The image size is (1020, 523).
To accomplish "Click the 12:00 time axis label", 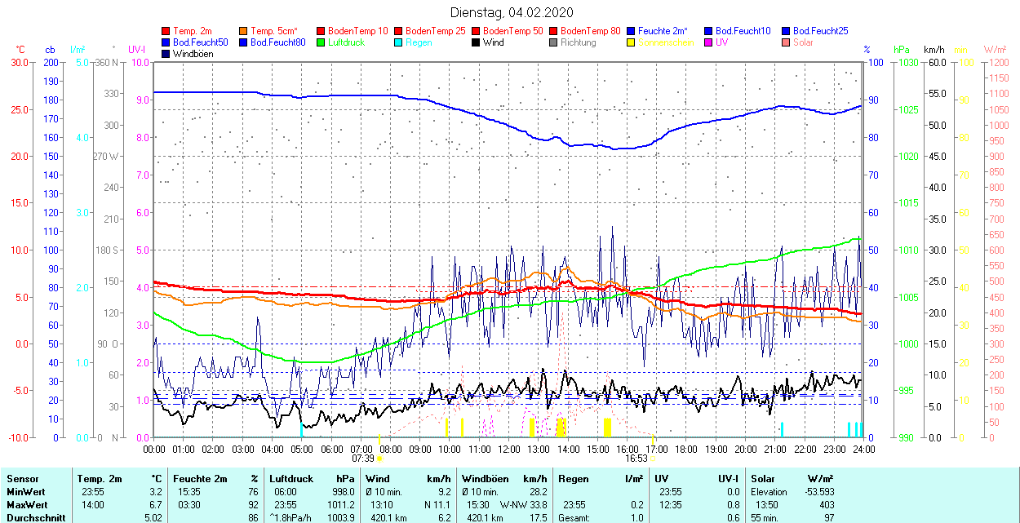I will (x=509, y=449).
